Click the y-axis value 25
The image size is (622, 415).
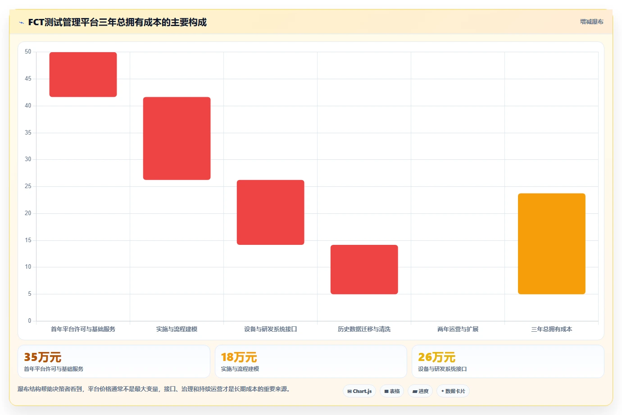coord(28,186)
